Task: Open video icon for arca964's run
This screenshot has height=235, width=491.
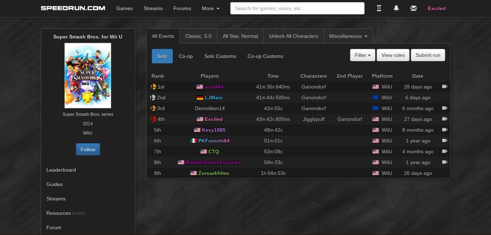Action: tap(445, 87)
